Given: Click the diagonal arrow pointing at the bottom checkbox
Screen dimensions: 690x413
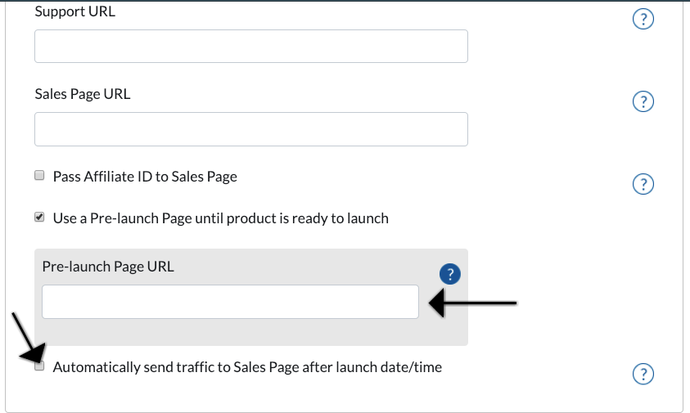Looking at the screenshot, I should 29,338.
